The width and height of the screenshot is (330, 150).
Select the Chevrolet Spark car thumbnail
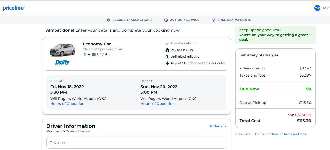[63, 50]
